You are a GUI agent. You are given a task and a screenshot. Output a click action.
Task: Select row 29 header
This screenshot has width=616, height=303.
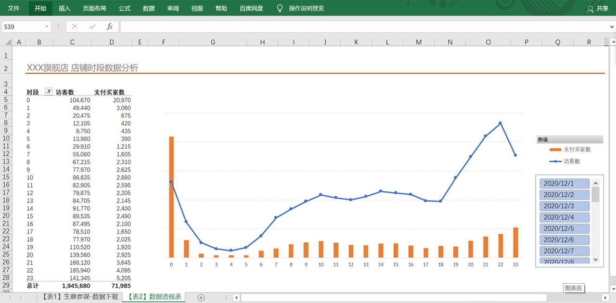6,286
